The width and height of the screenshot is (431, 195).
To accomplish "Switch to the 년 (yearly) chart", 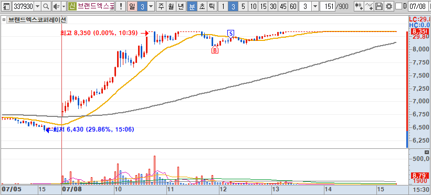I will click(181, 6).
